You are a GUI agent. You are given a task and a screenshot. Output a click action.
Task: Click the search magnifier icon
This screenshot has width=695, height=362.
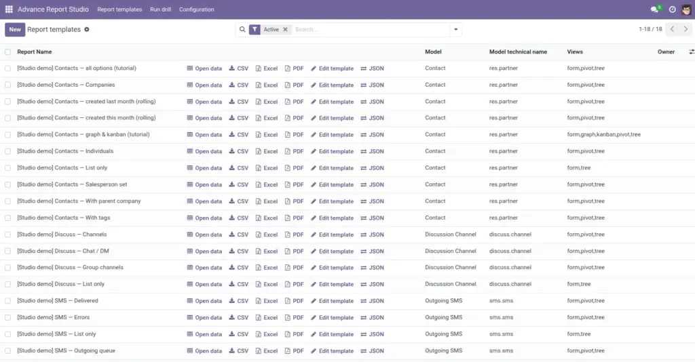[242, 30]
